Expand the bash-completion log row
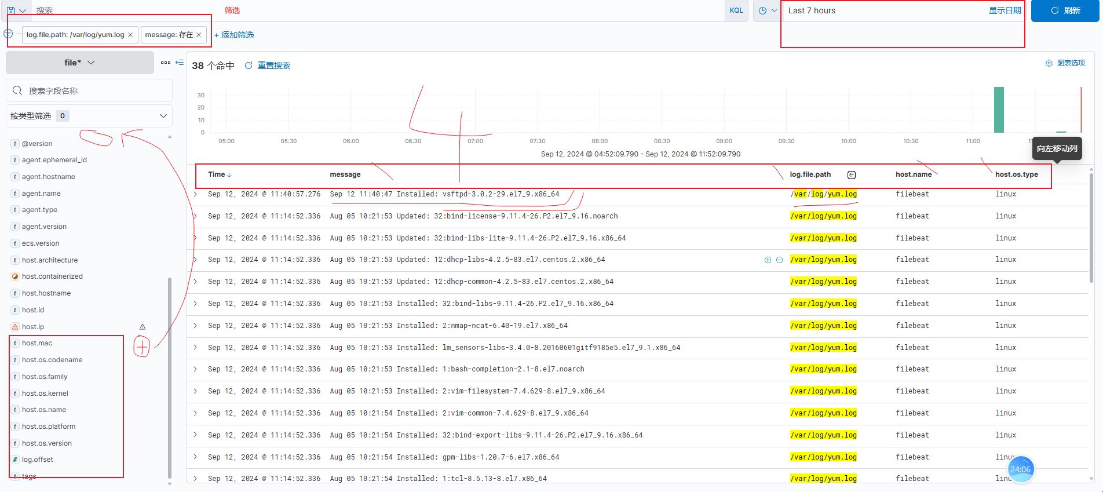Screen dimensions: 1103x492 click(x=195, y=369)
